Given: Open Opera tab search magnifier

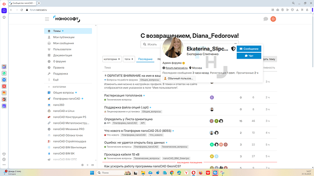Looking at the screenshot, I should pos(293,3).
